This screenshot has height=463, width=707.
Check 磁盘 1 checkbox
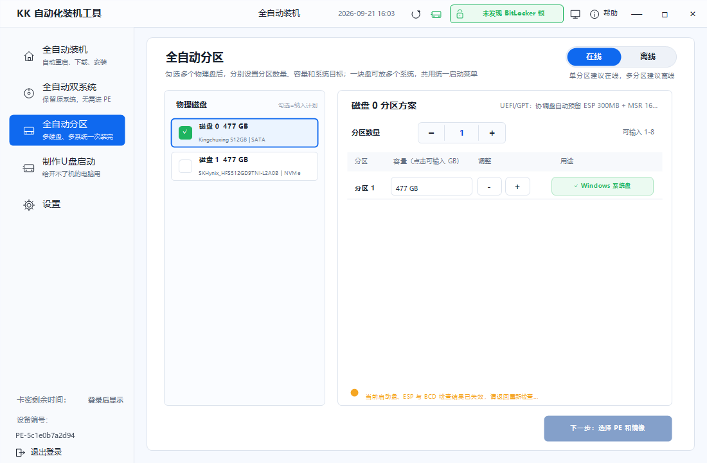point(185,166)
